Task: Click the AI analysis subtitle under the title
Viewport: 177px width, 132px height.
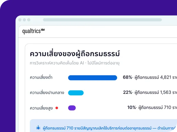Action: tap(75, 63)
